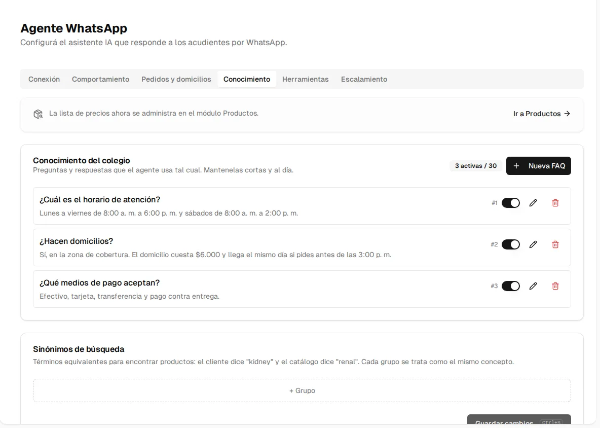
Task: Click the question '¿Hacen domicilios?'
Action: tap(76, 241)
